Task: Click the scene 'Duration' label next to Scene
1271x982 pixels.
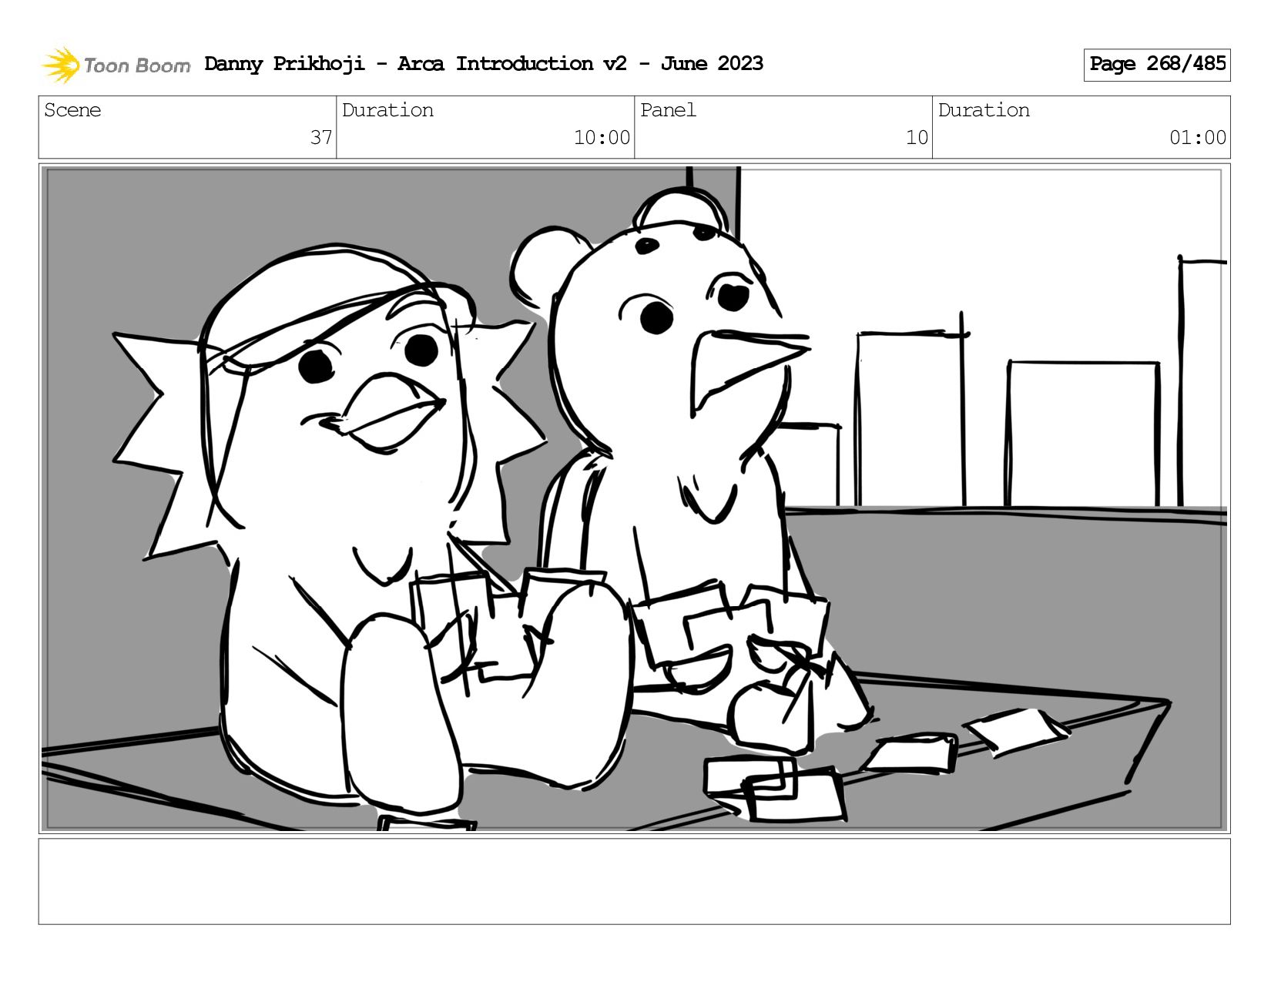Action: (387, 110)
